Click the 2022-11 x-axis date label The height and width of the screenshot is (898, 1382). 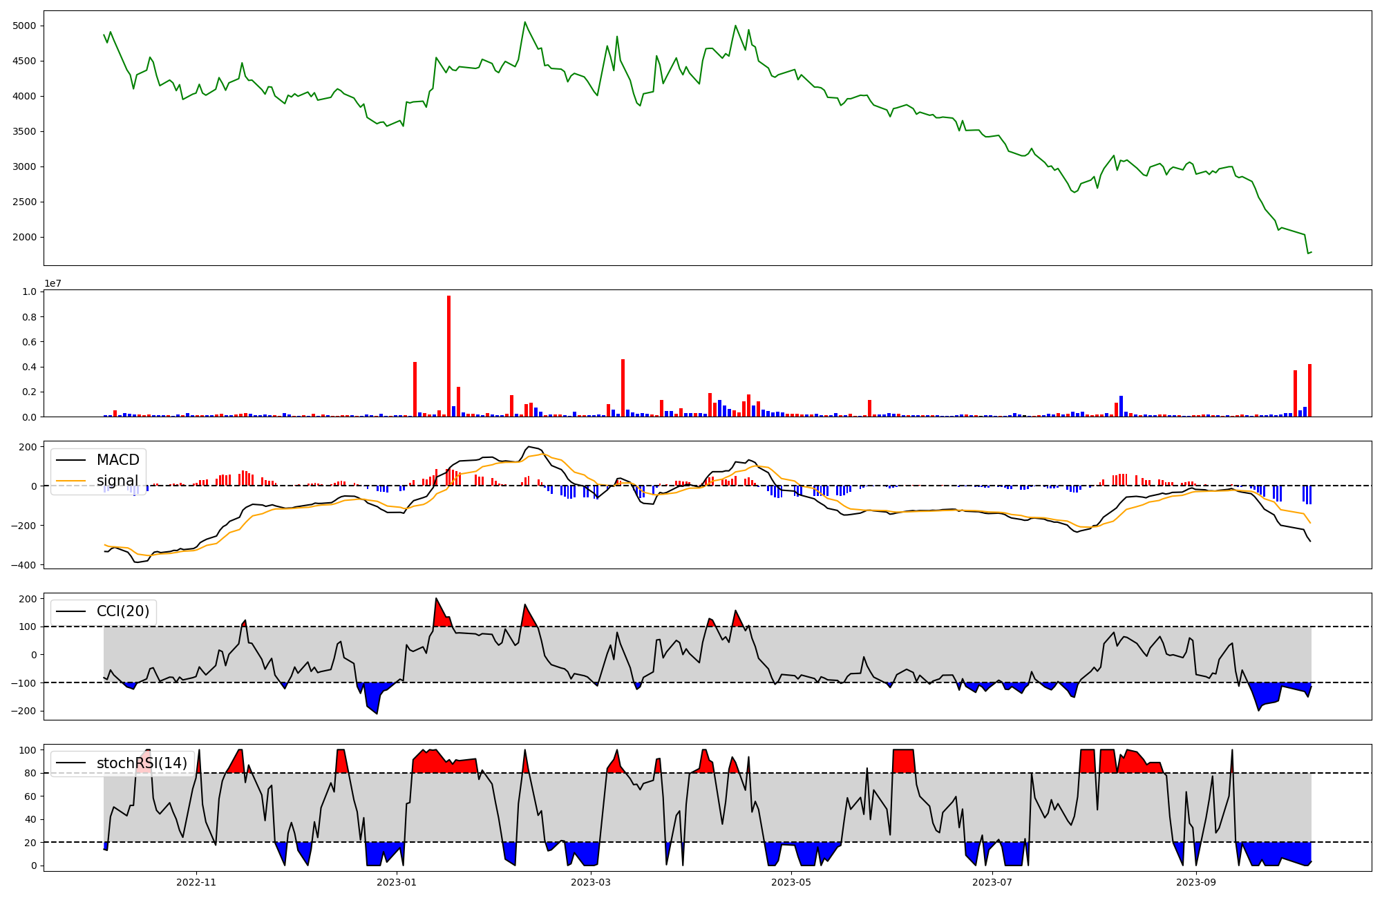197,882
